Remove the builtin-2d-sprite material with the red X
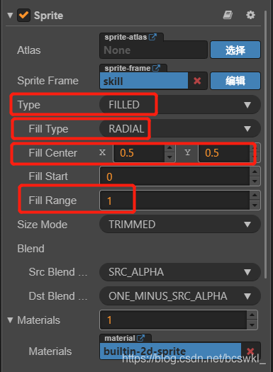Viewport: 273px width, 372px height. tap(250, 351)
